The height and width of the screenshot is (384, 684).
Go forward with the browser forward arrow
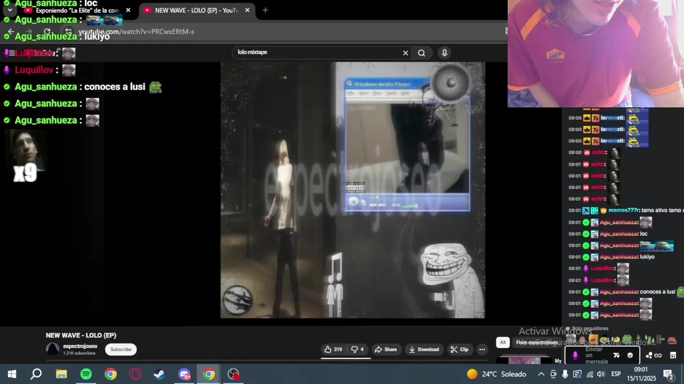pyautogui.click(x=28, y=31)
